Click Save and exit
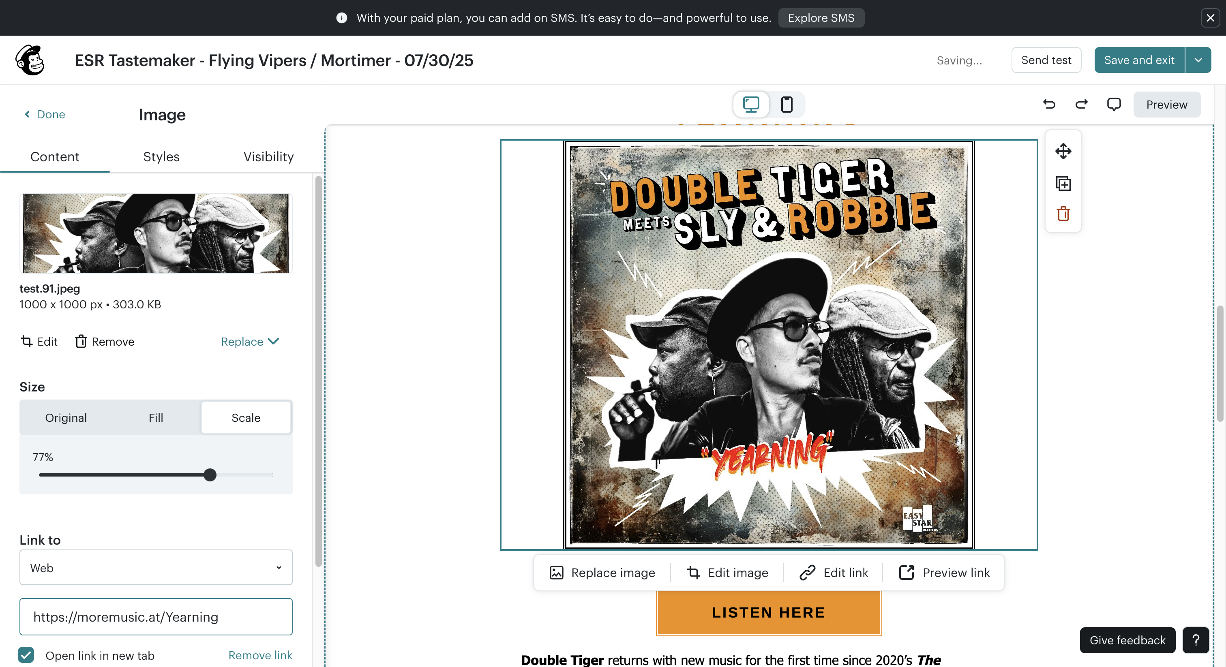This screenshot has height=667, width=1226. (1139, 60)
